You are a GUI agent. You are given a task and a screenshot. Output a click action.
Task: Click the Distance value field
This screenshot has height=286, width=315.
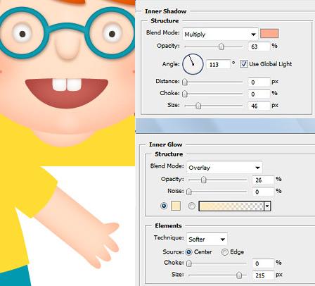coord(259,82)
